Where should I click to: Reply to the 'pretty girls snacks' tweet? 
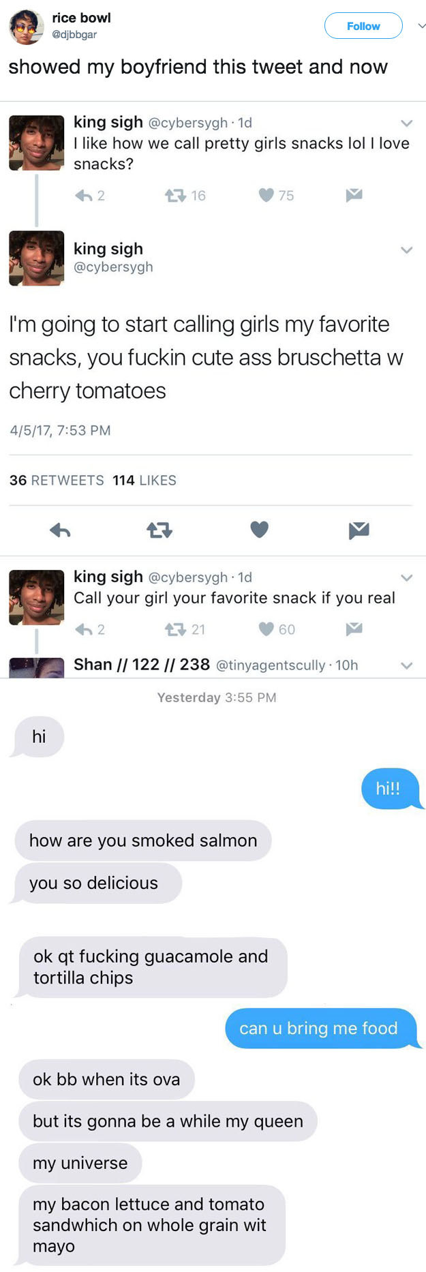click(83, 196)
